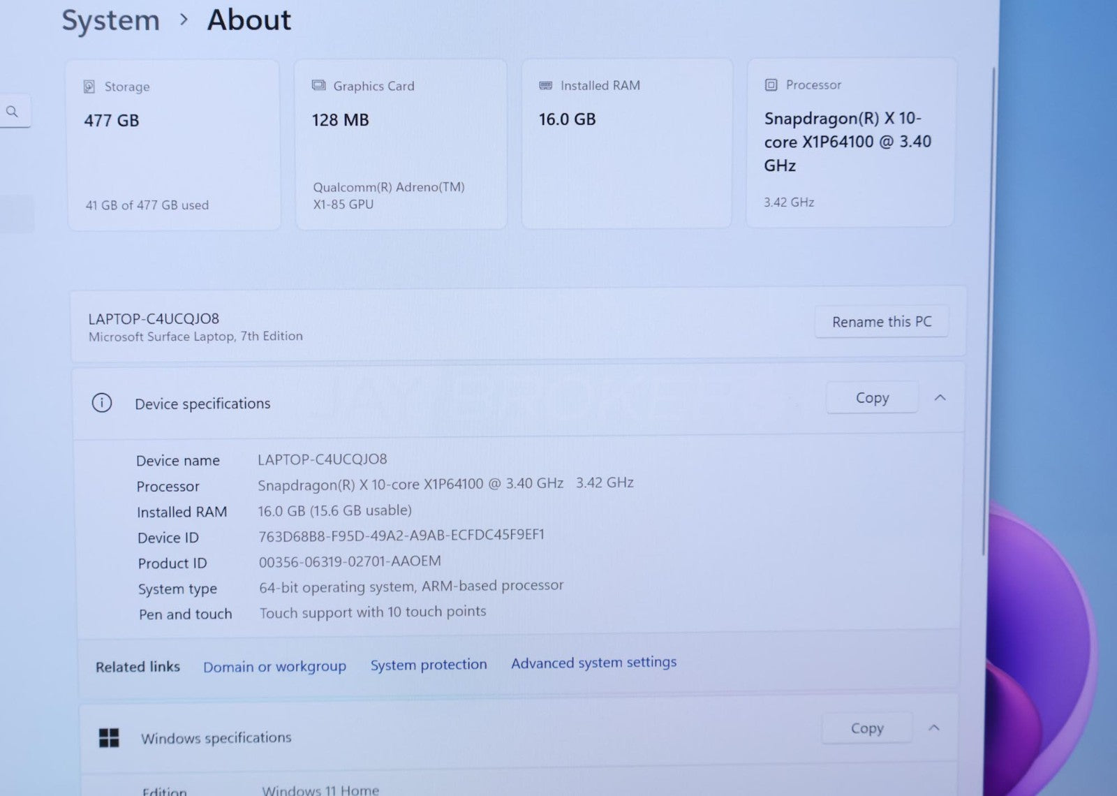Open System protection link
Screen dimensions: 1117x796
(428, 665)
